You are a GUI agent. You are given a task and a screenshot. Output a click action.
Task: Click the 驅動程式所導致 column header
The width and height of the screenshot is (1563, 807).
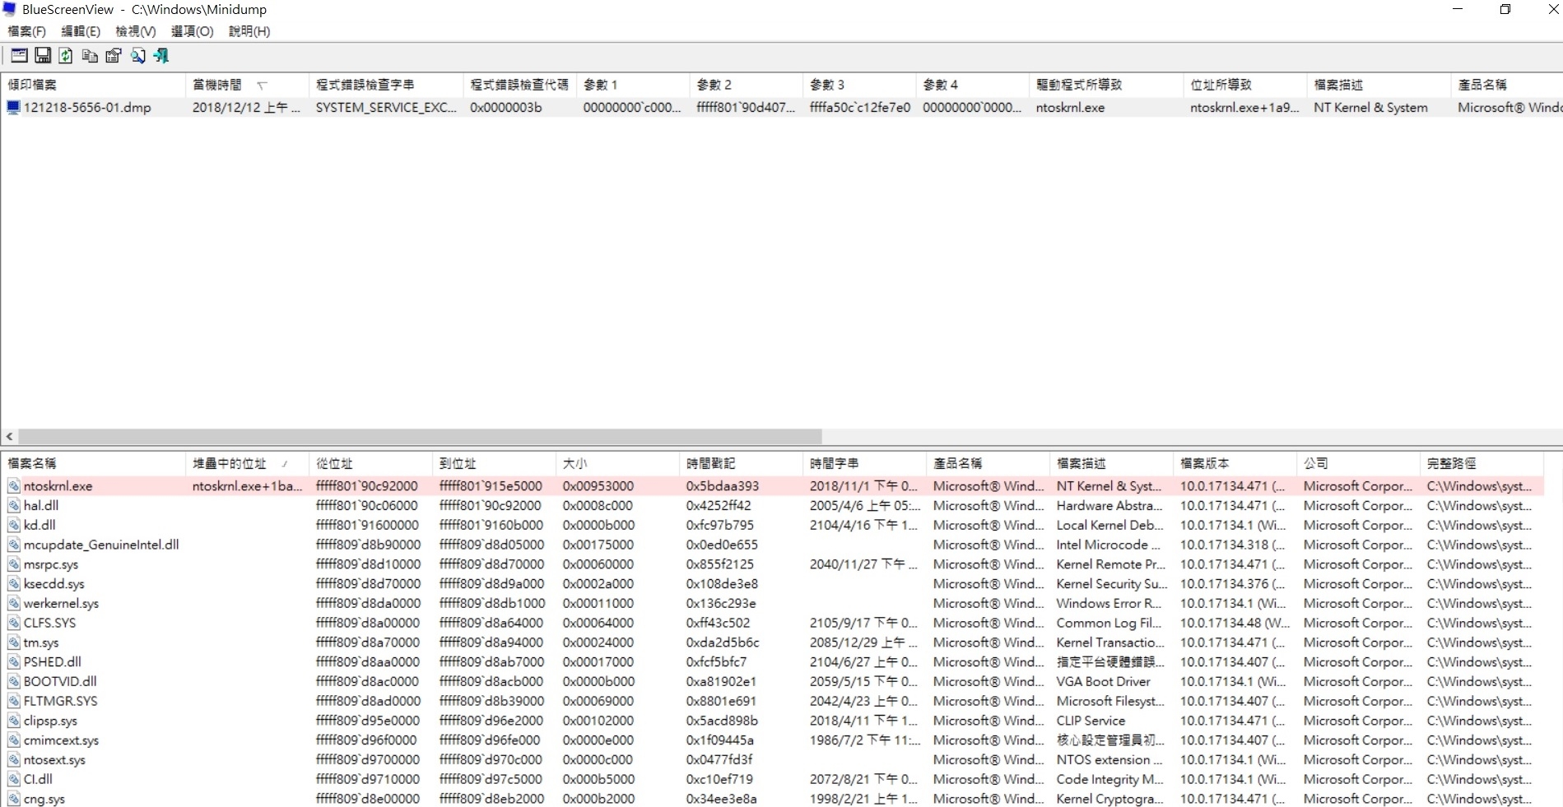coord(1105,85)
